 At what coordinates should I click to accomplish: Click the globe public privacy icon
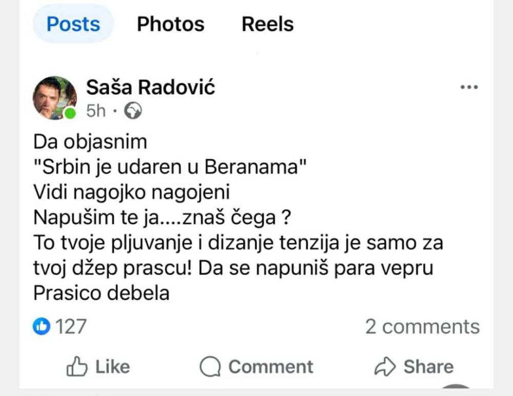coord(133,111)
